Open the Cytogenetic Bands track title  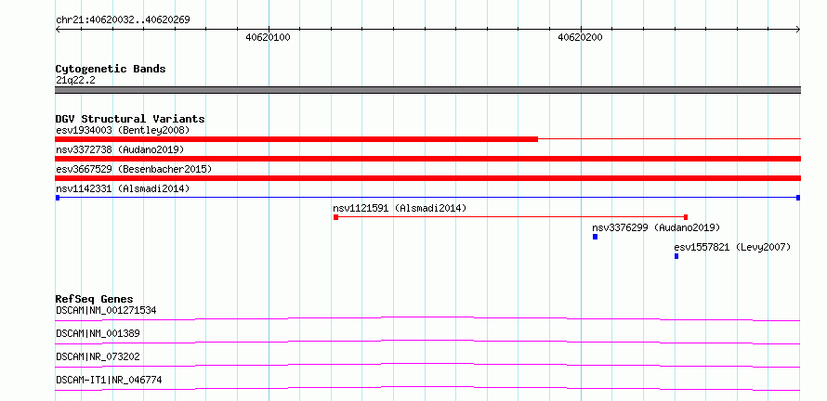(111, 69)
